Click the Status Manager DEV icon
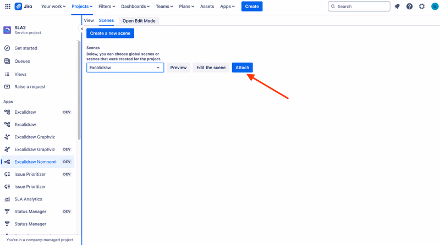Viewport: 440px width, 245px height. pos(7,211)
